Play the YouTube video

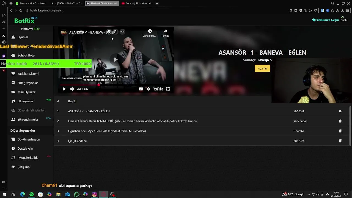coord(64,89)
